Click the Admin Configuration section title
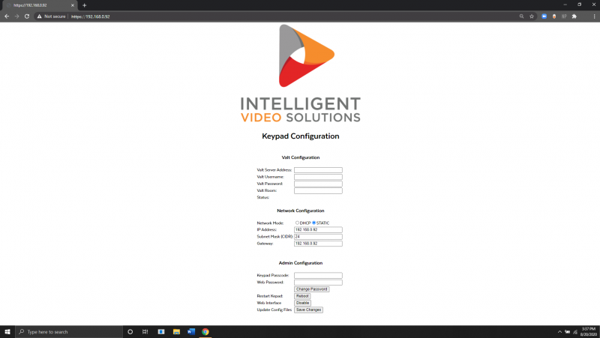Image resolution: width=600 pixels, height=338 pixels. (x=301, y=263)
